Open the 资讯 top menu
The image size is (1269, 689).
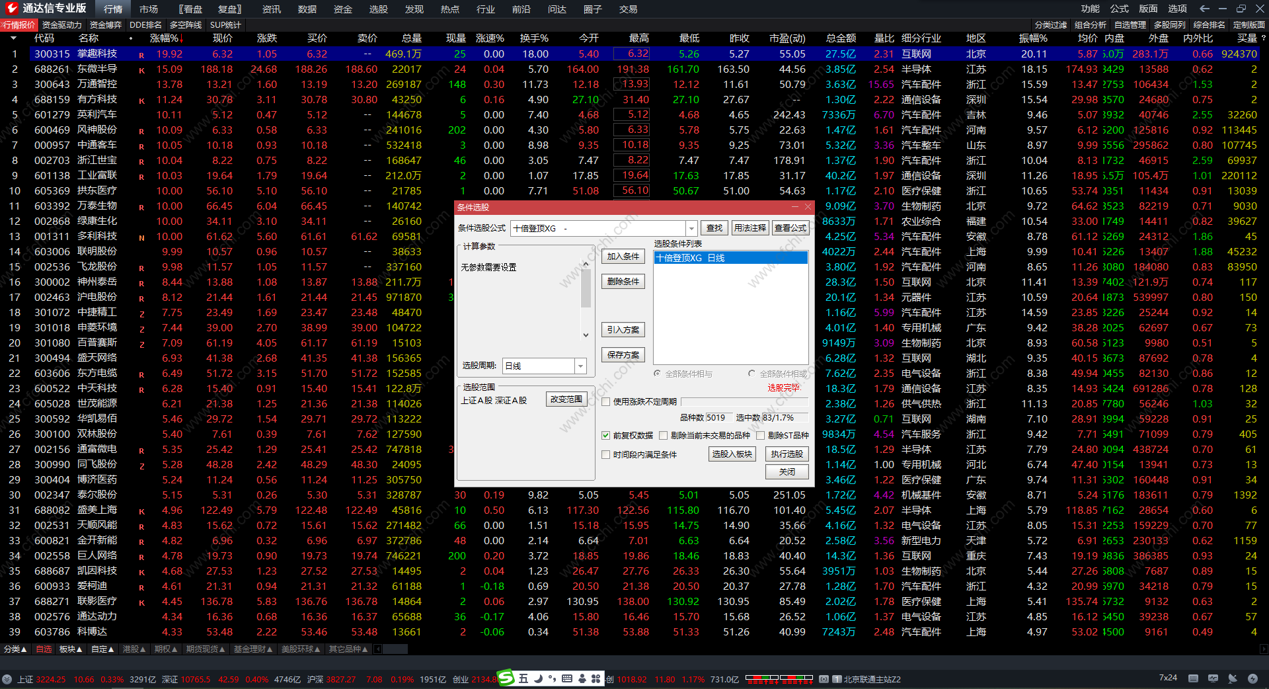272,9
